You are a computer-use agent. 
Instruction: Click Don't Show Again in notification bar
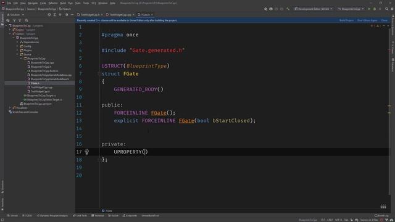pos(367,20)
